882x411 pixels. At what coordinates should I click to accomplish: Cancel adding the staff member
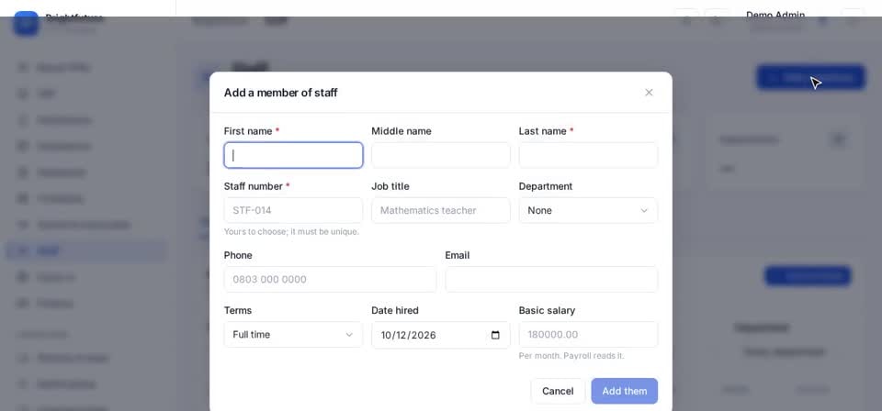pos(558,391)
